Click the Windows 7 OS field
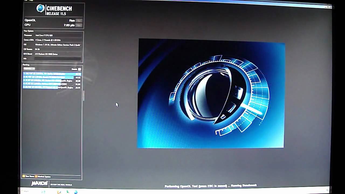This screenshot has width=345, height=194. pyautogui.click(x=58, y=45)
